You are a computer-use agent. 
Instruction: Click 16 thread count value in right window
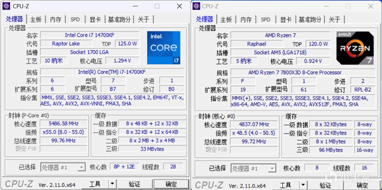point(364,168)
